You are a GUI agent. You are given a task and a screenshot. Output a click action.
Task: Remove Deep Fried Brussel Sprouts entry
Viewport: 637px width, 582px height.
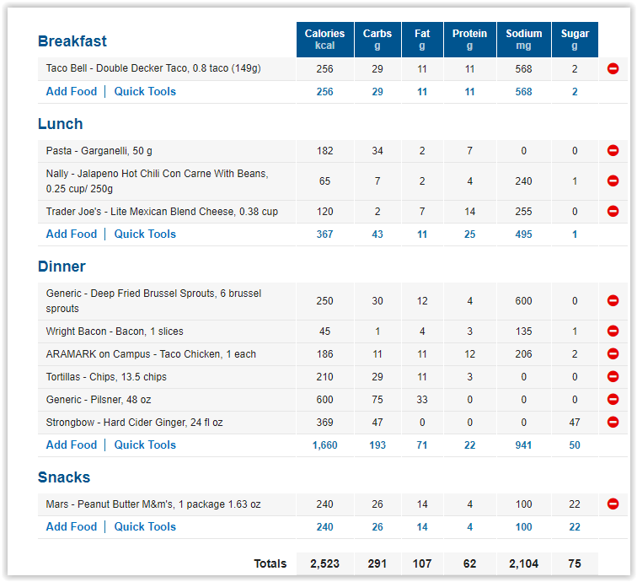(x=613, y=300)
